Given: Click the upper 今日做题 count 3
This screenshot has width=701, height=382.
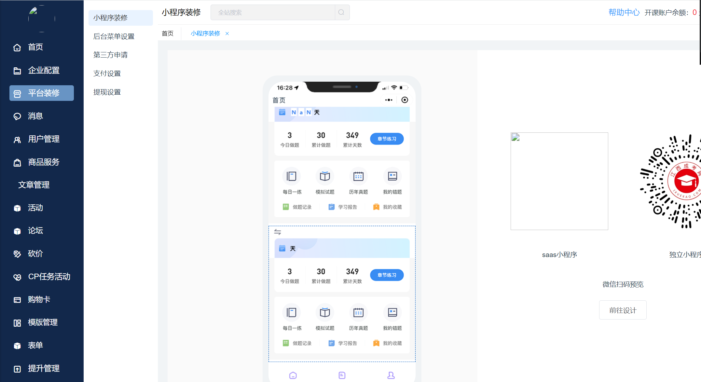Looking at the screenshot, I should [x=290, y=135].
